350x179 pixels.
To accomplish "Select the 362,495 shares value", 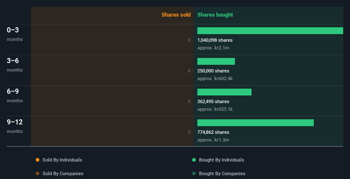I will (x=213, y=101).
